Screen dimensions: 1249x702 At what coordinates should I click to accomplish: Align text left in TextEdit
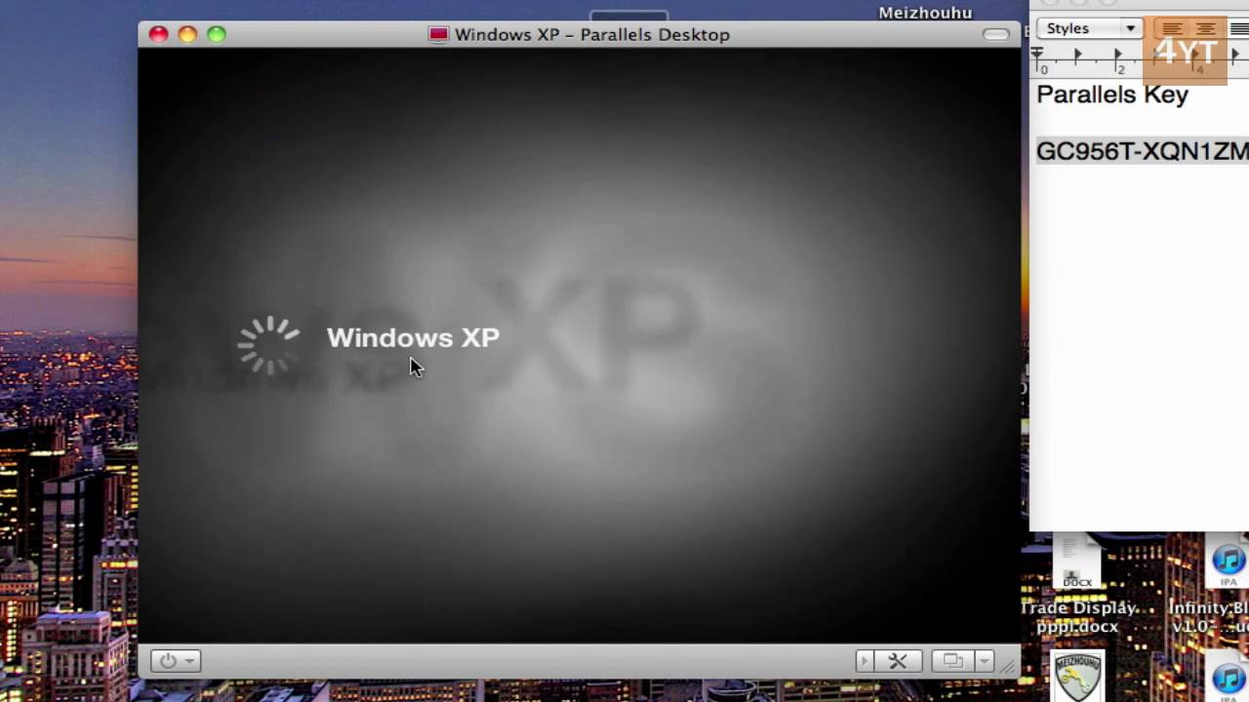tap(1172, 28)
